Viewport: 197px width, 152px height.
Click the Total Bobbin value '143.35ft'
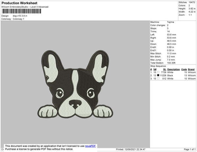(171, 63)
